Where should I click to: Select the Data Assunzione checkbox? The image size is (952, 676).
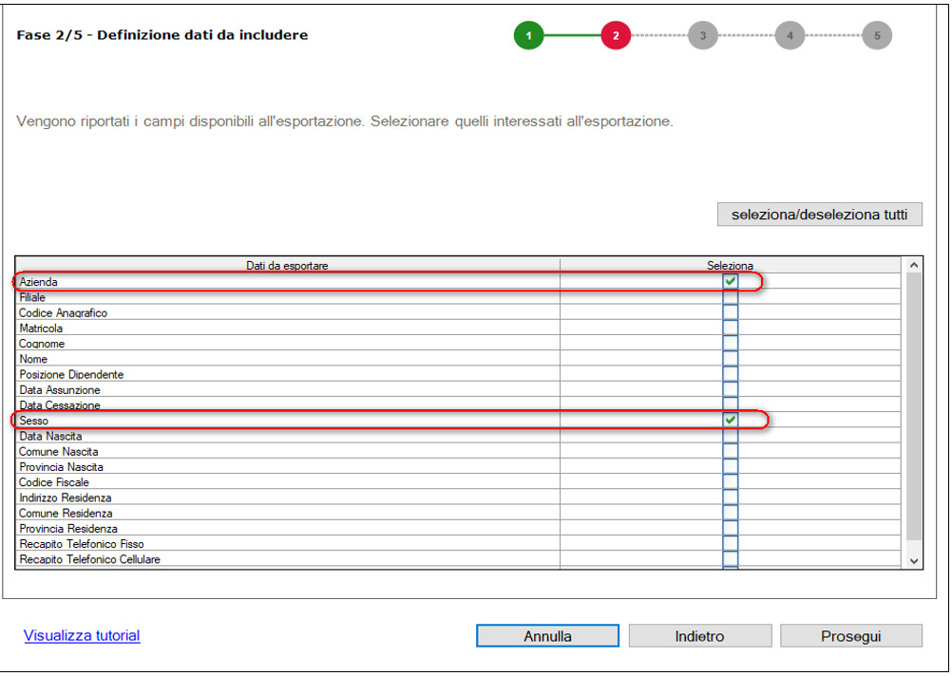[731, 389]
